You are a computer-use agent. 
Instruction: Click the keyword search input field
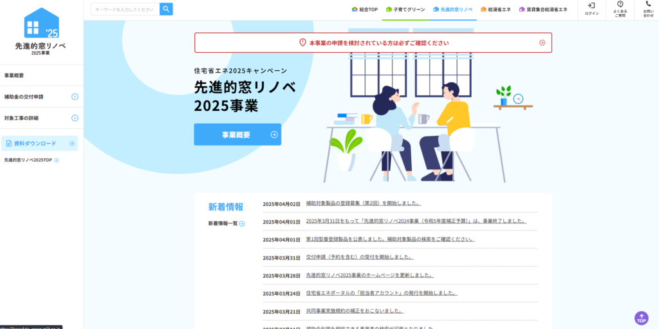pos(125,9)
